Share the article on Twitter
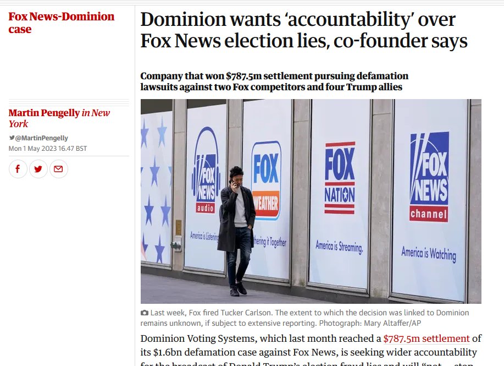 [x=38, y=169]
